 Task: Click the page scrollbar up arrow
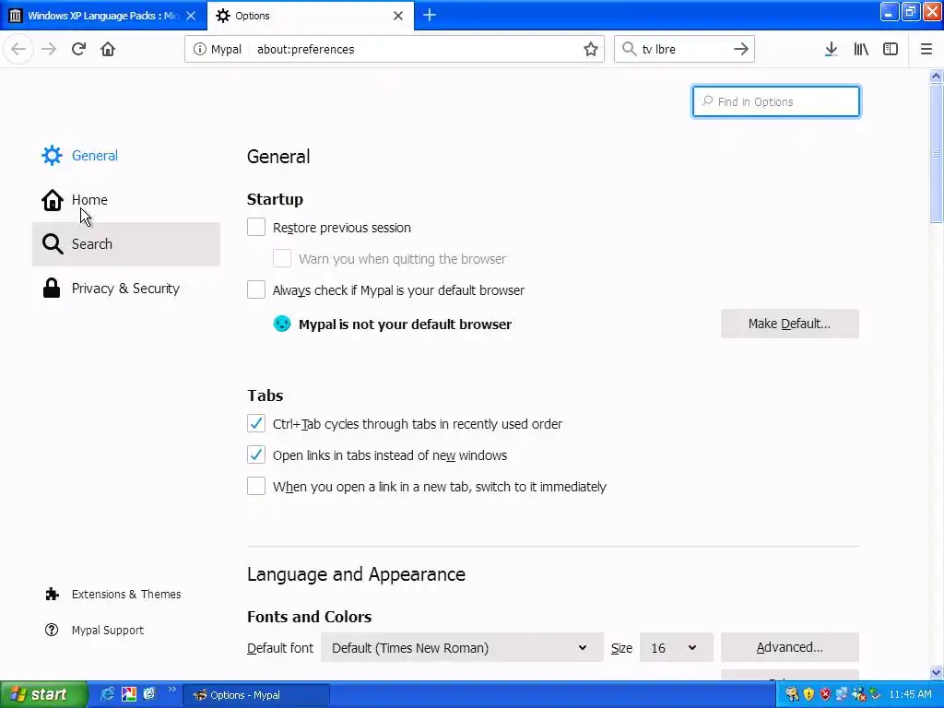936,76
